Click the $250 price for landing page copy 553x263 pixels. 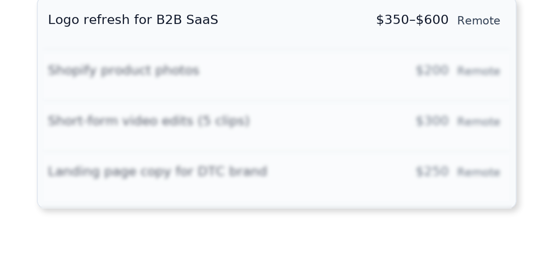[x=432, y=172]
